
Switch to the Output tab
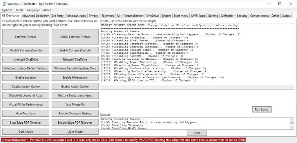pos(287,16)
